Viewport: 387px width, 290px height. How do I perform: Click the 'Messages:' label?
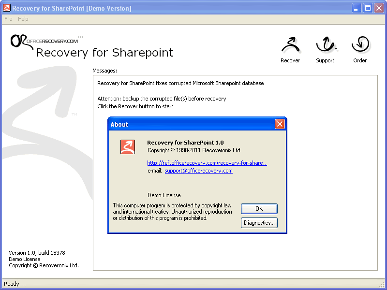click(x=104, y=71)
